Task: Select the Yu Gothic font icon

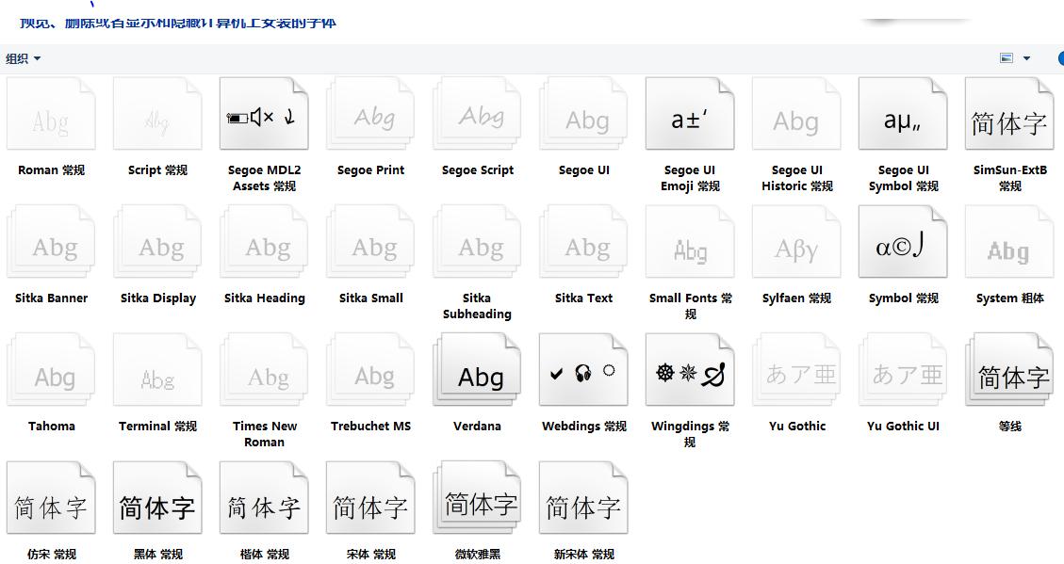Action: pyautogui.click(x=796, y=370)
